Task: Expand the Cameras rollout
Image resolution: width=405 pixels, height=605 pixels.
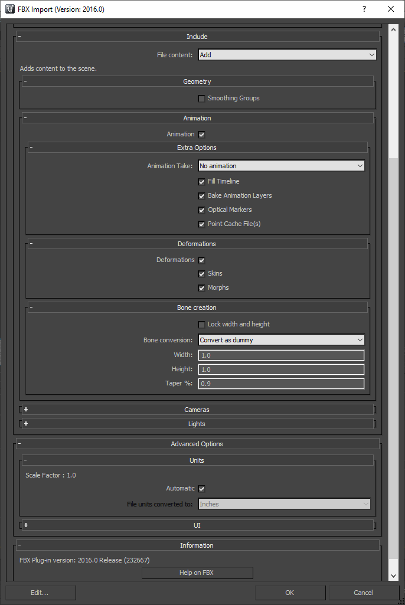Action: coord(197,410)
